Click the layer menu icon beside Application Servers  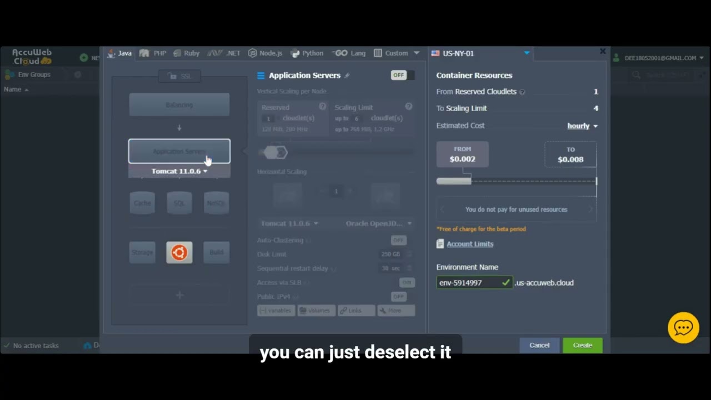(x=261, y=76)
